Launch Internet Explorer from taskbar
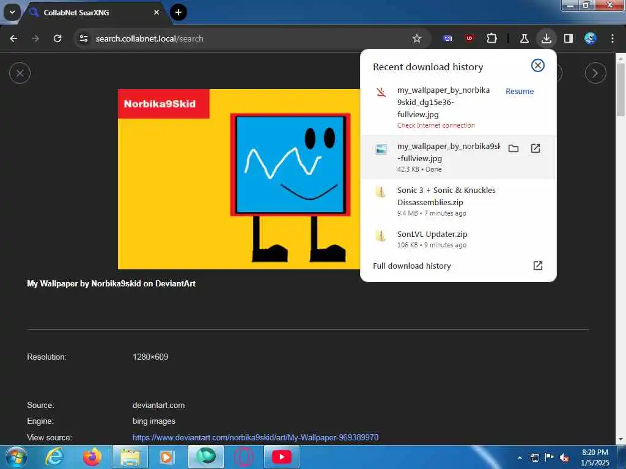 pos(54,457)
